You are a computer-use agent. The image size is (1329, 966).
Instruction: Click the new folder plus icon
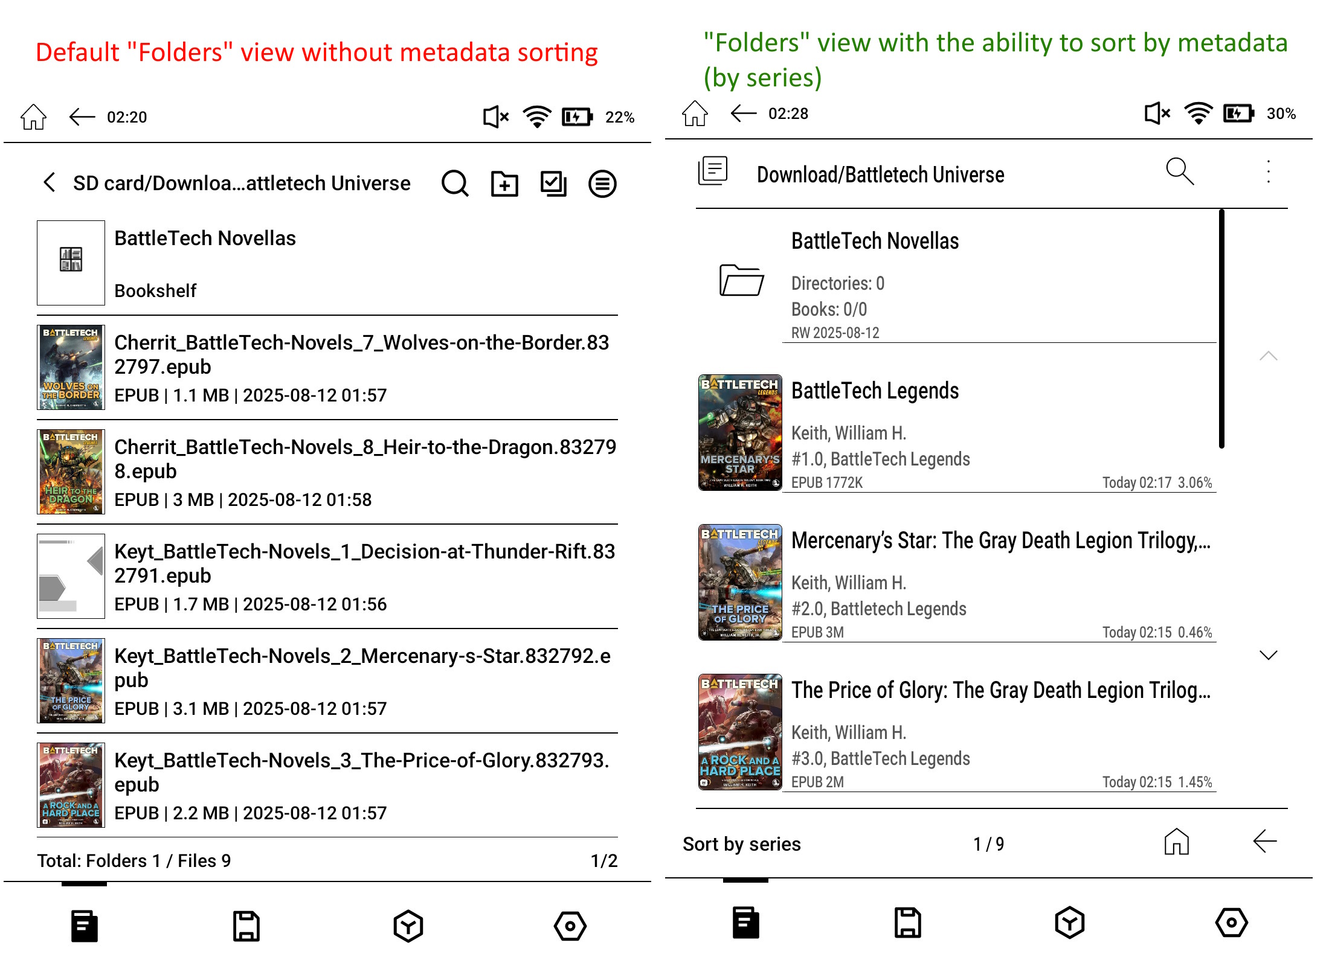pos(504,184)
